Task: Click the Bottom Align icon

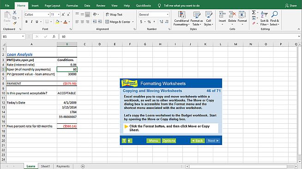Action: tap(87, 14)
